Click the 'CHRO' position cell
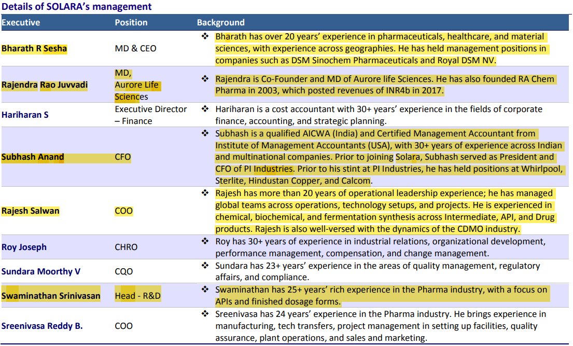This screenshot has width=573, height=346. point(126,247)
